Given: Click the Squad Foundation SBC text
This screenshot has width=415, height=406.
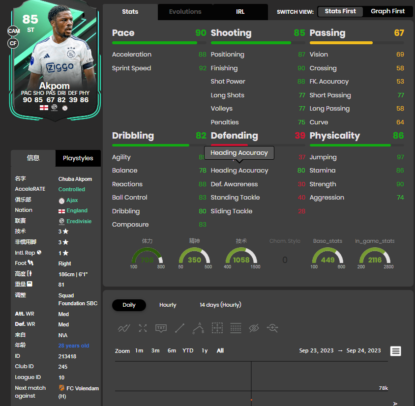Looking at the screenshot, I should click(78, 299).
